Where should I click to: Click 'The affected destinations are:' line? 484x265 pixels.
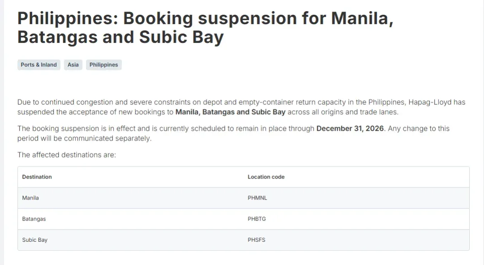[x=67, y=155]
